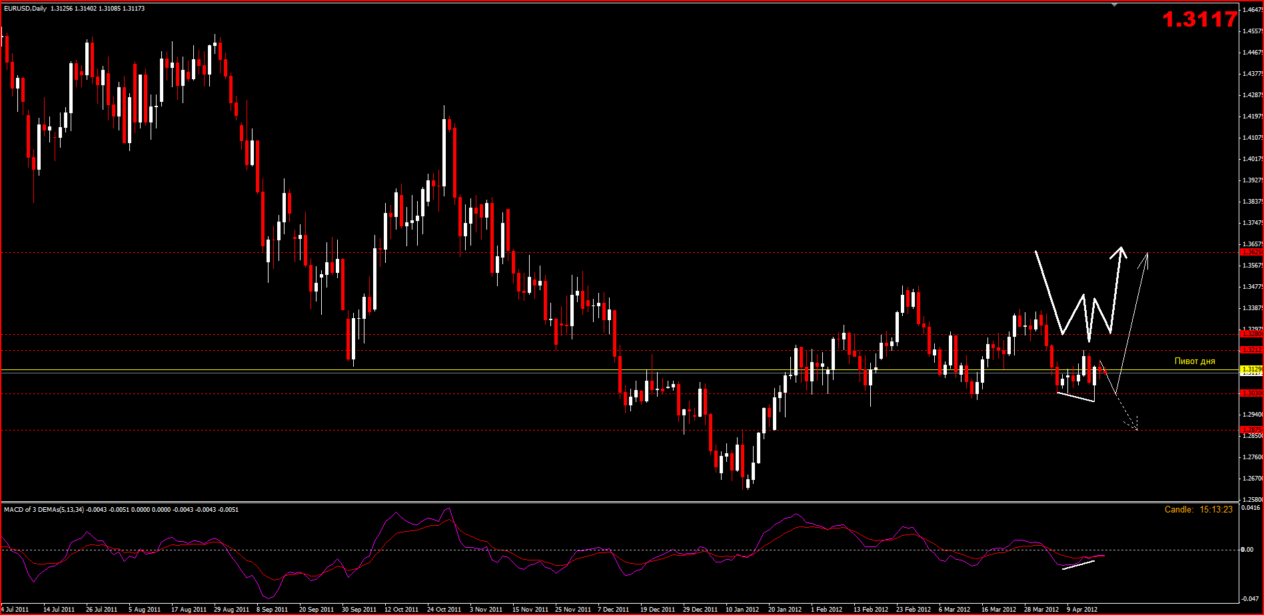Viewport: 1264px width, 615px height.
Task: Click the '9 Apr 2012' date label
Action: [1082, 610]
